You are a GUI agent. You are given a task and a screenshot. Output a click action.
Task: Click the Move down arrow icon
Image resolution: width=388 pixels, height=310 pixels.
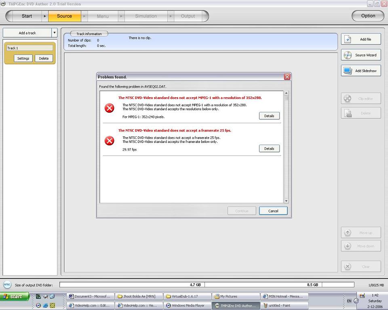coord(348,246)
